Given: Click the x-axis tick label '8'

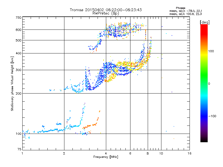Looking at the screenshot, I should pyautogui.click(x=148, y=153).
